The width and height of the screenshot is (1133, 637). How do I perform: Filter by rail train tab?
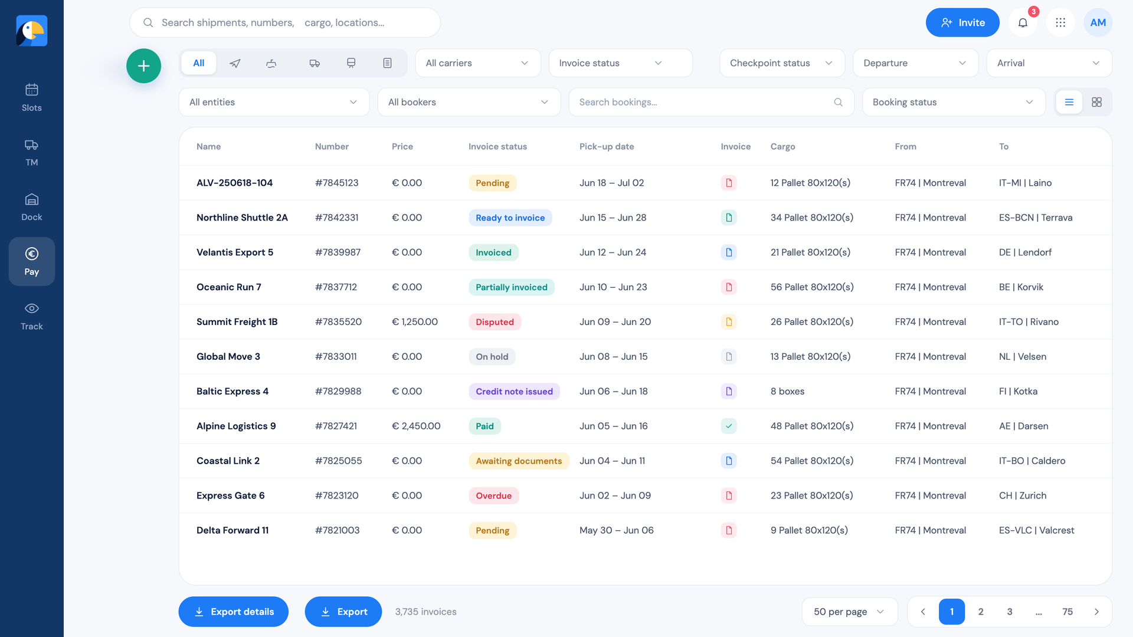pyautogui.click(x=351, y=63)
